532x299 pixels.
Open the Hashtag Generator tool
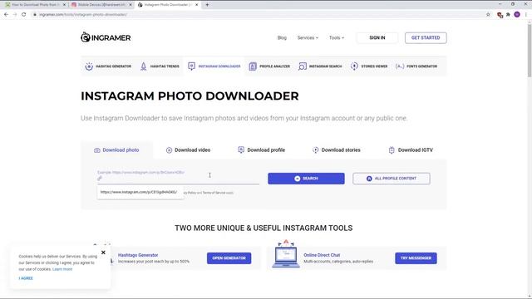click(x=108, y=66)
